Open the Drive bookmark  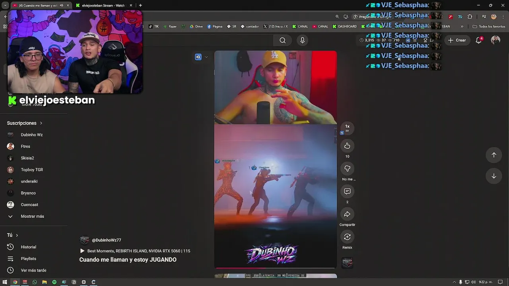pos(196,27)
